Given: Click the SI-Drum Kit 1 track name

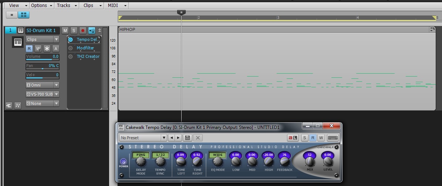Looking at the screenshot, I should [43, 30].
